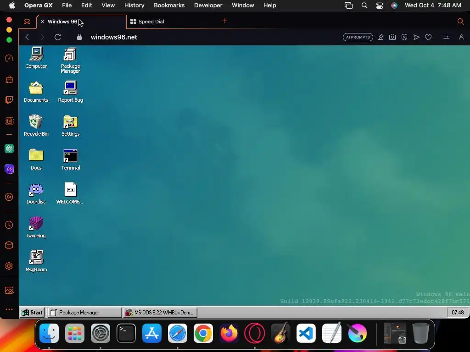Open the Twitch sidebar icon
Screen dimensions: 470x352
(x=9, y=99)
